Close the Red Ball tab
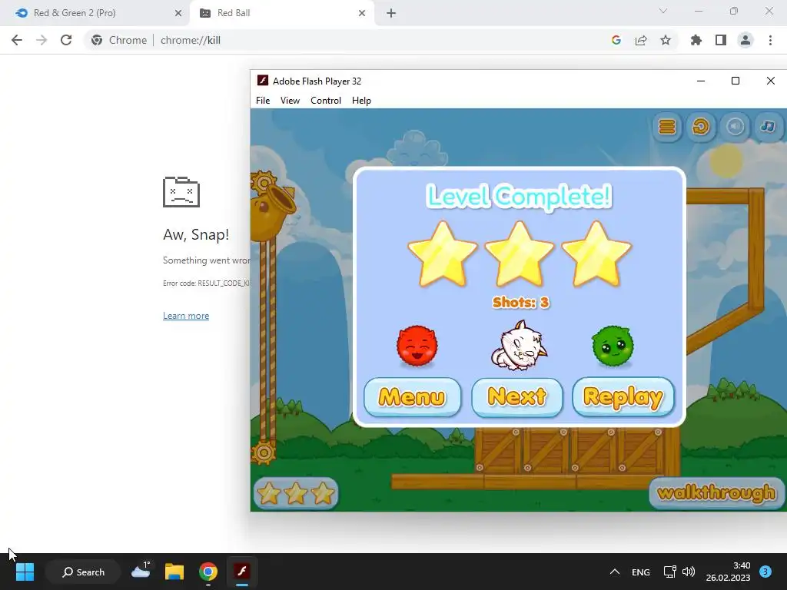 (362, 13)
